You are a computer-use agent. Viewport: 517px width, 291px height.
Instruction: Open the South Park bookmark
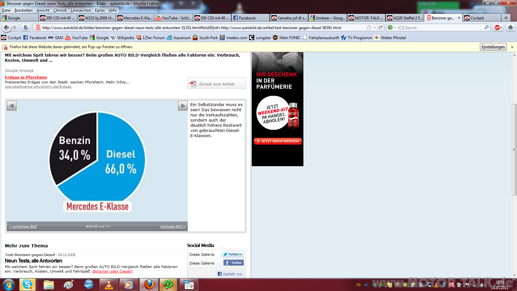pyautogui.click(x=205, y=38)
